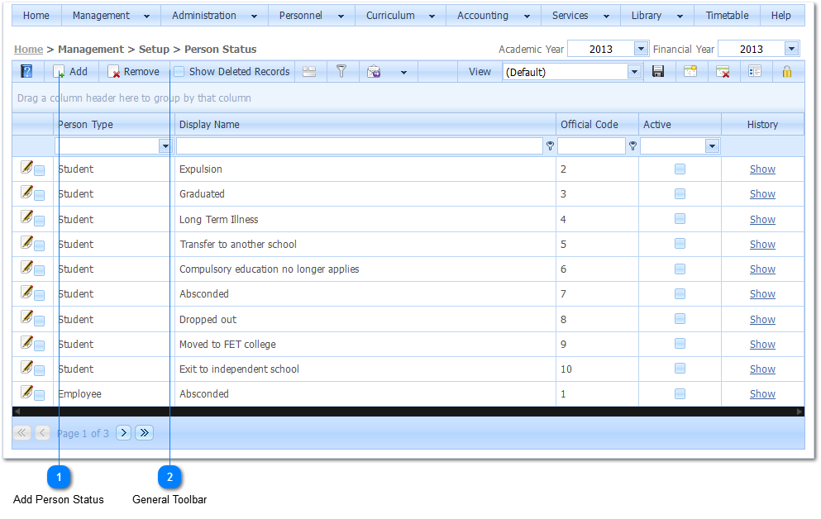Screen dimensions: 821x519
Task: Open the Active column filter dropdown
Action: coord(712,146)
